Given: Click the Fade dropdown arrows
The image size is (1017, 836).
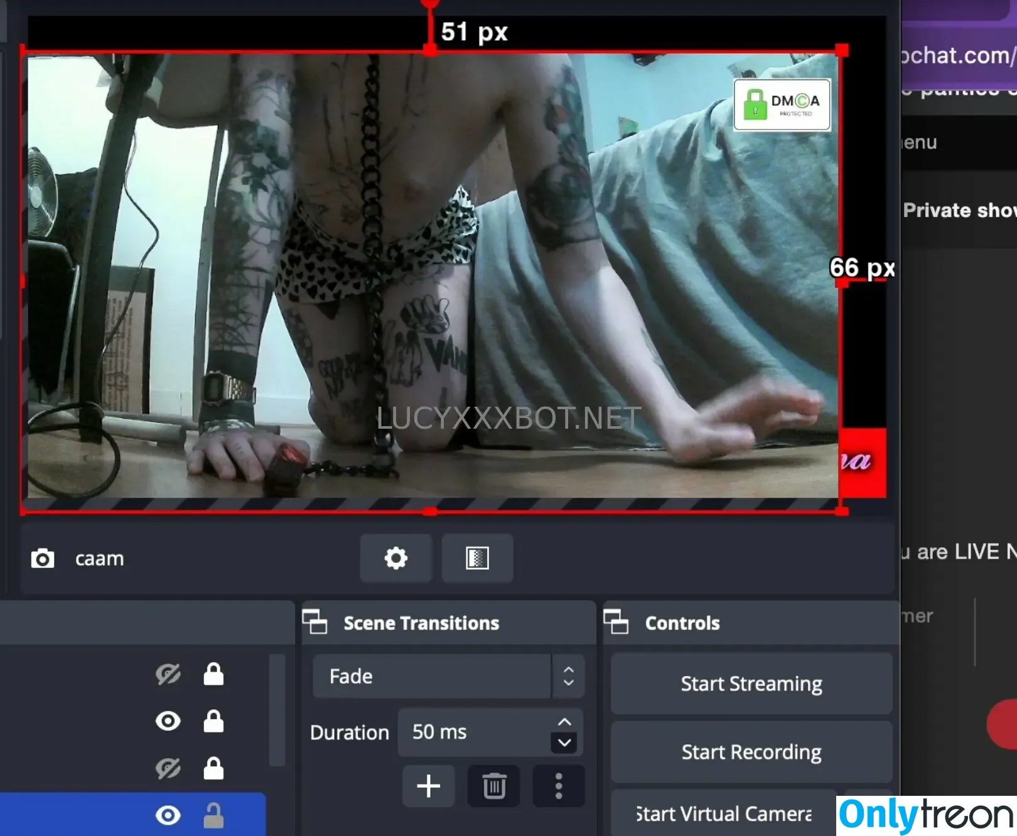Looking at the screenshot, I should pos(568,676).
